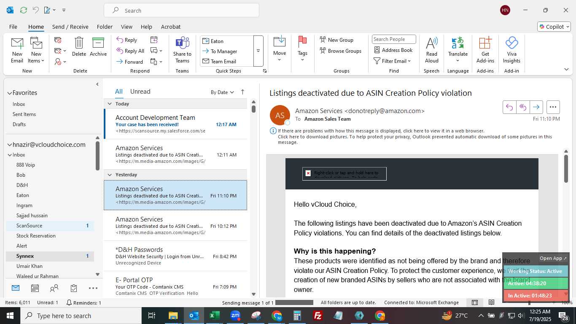Archive the selected message
Screen dimensions: 576x324
[98, 46]
